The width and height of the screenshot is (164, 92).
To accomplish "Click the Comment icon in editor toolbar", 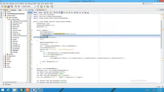I will pos(85,13).
